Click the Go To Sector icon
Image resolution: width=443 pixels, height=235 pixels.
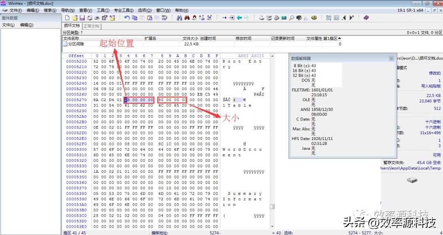(232, 18)
